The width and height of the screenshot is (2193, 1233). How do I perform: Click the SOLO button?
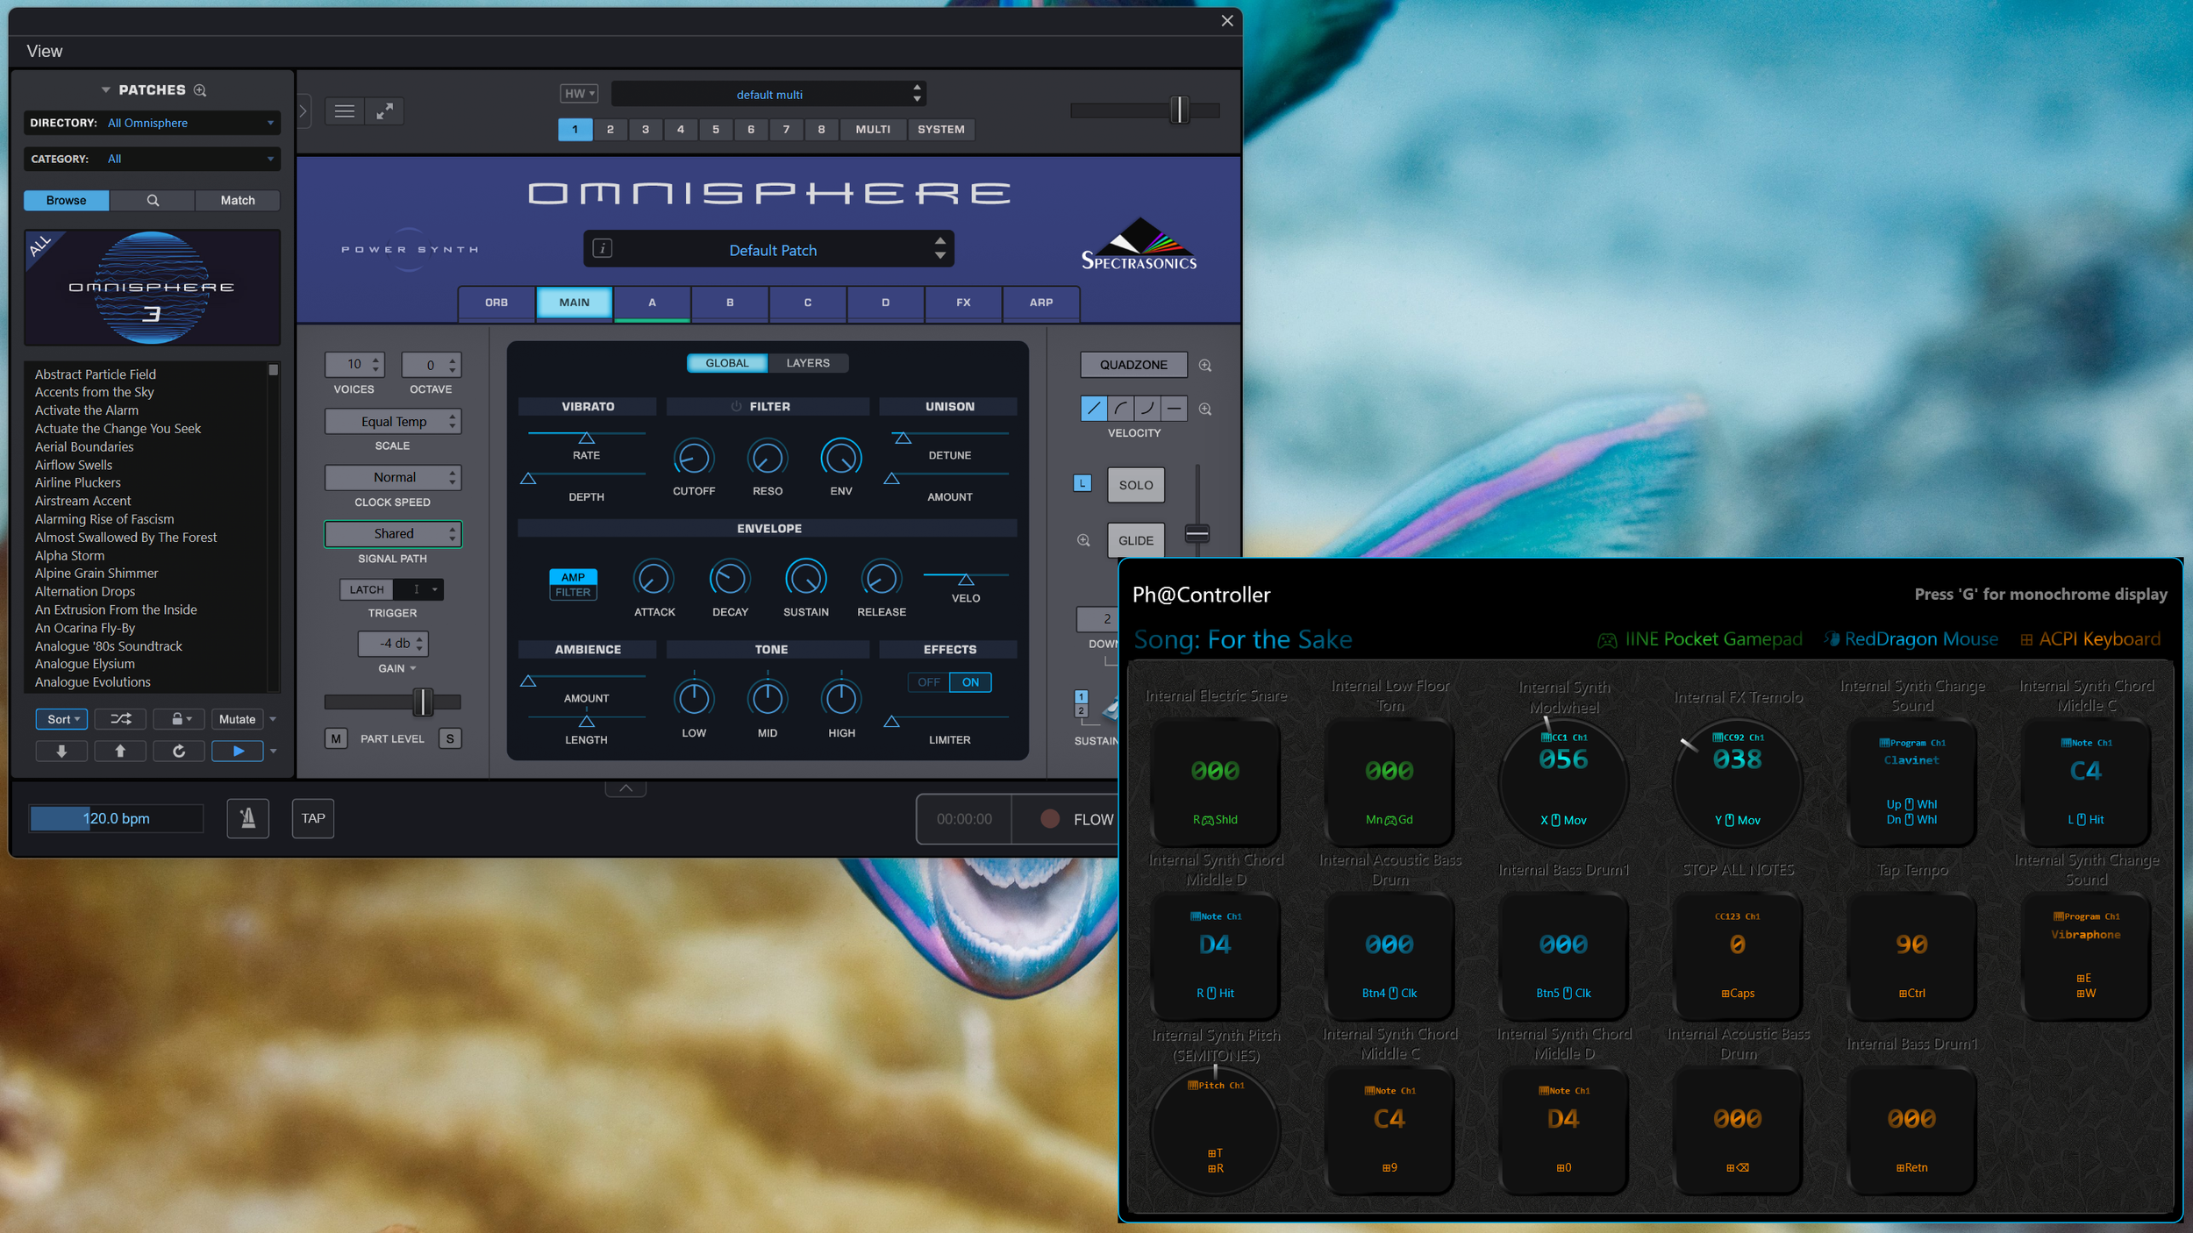pyautogui.click(x=1136, y=485)
